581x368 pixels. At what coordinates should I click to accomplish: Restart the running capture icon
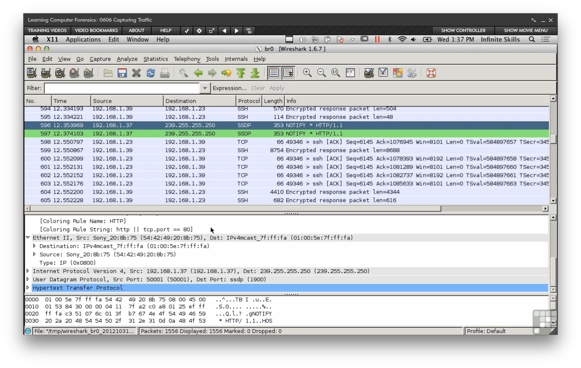tap(88, 73)
